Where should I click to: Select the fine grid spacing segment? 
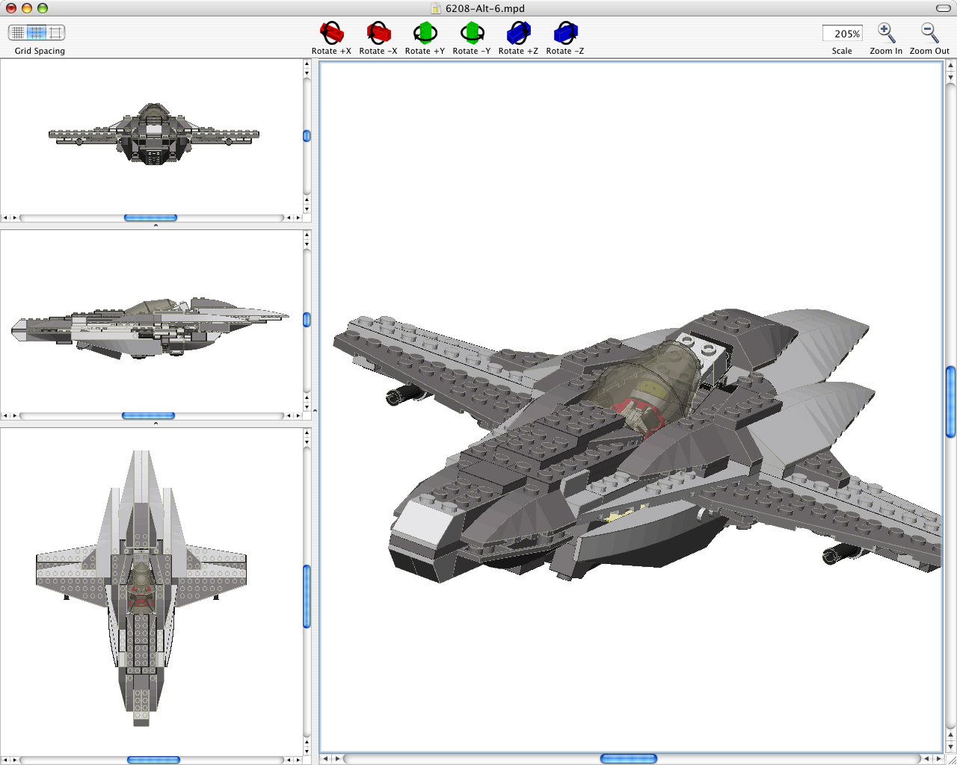click(16, 33)
